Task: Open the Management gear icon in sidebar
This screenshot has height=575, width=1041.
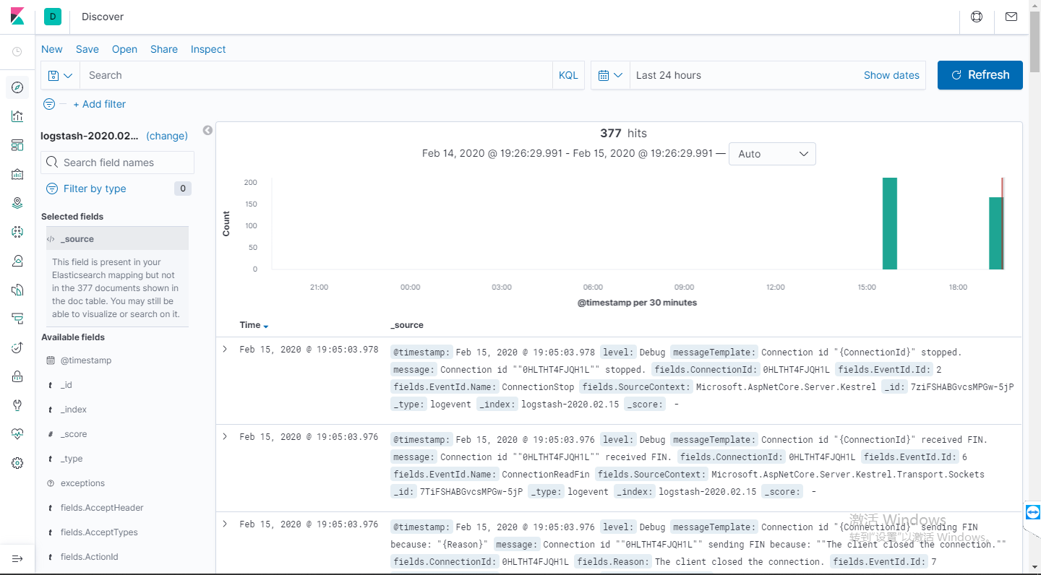Action: [x=17, y=463]
